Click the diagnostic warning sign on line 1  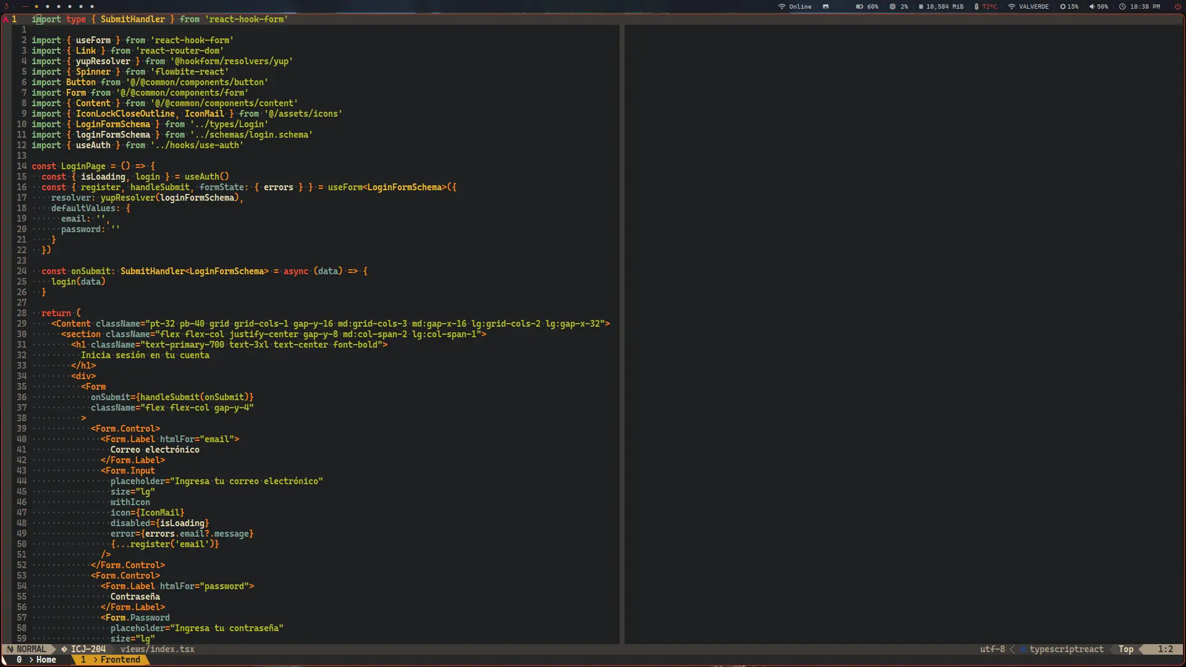6,19
